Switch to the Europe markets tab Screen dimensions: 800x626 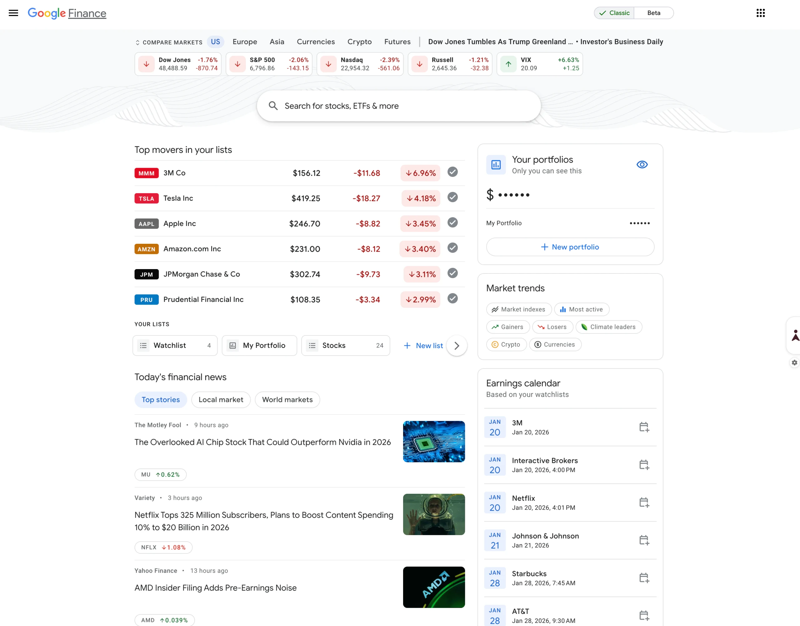point(244,42)
